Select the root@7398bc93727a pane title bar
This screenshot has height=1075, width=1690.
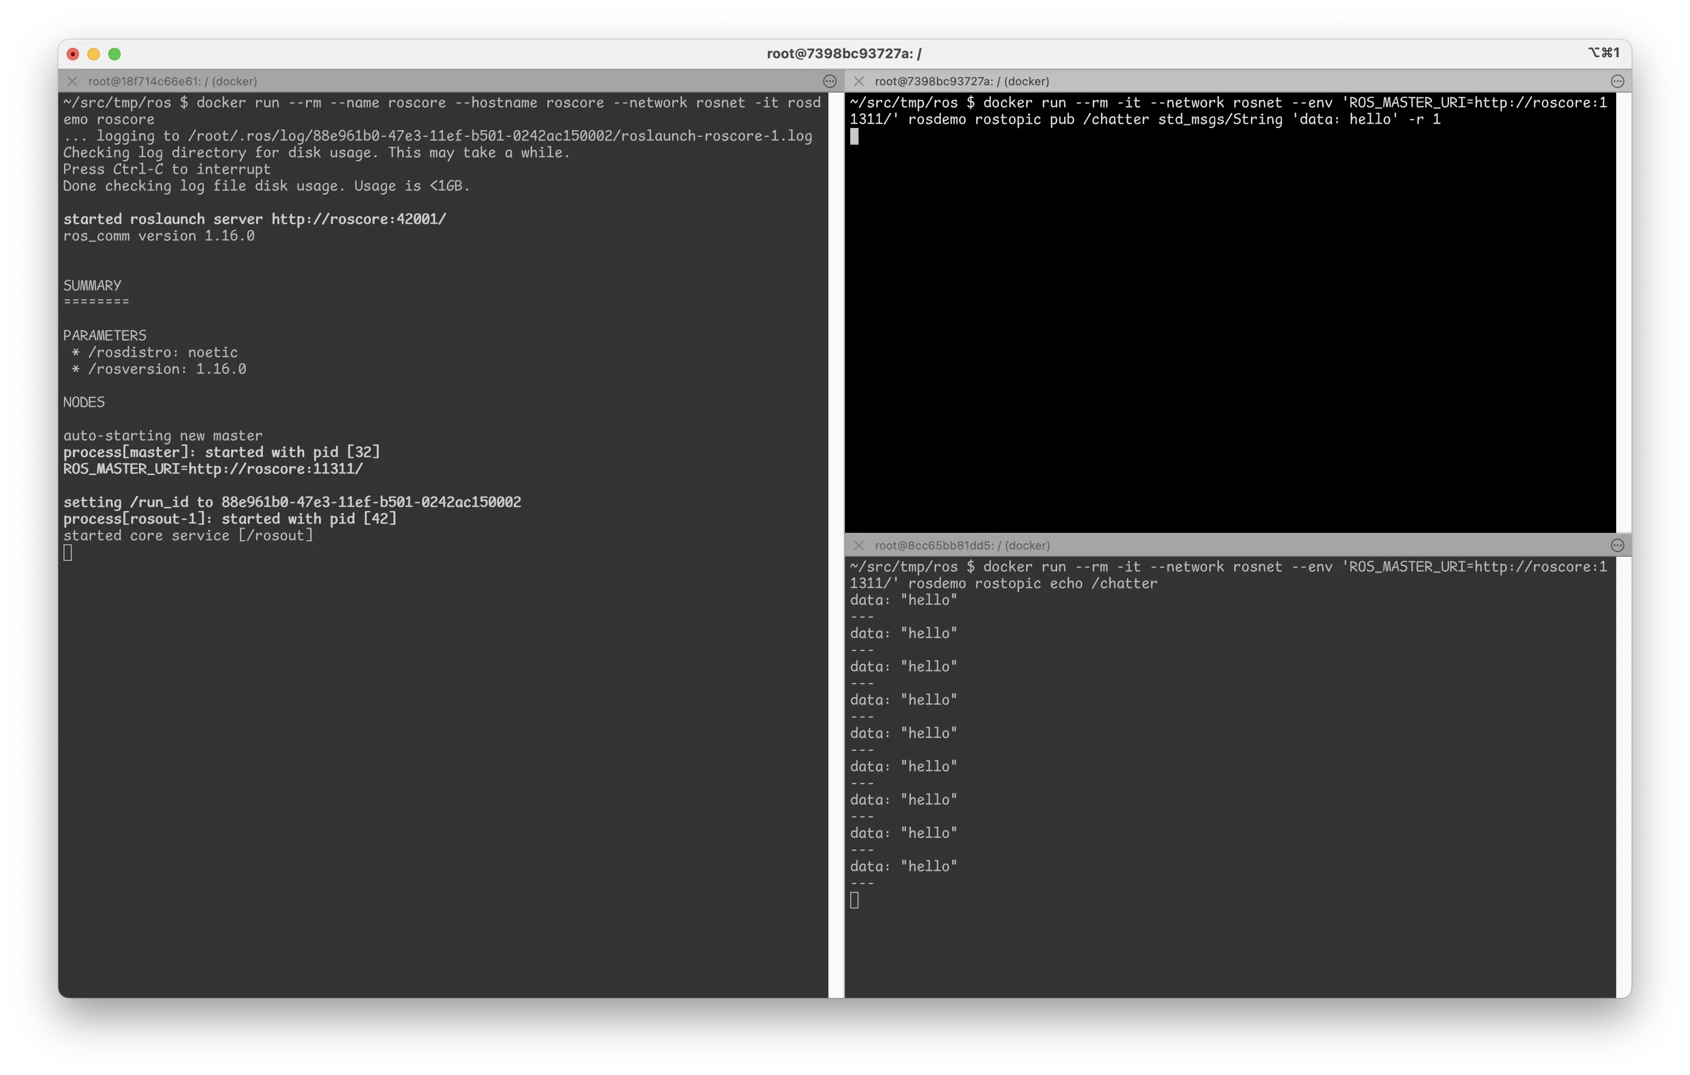click(x=962, y=81)
